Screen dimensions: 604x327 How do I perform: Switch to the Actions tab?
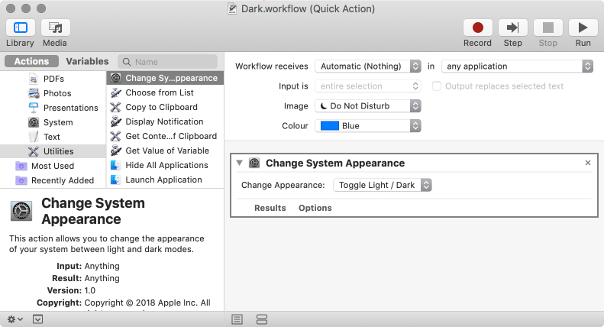[x=31, y=61]
